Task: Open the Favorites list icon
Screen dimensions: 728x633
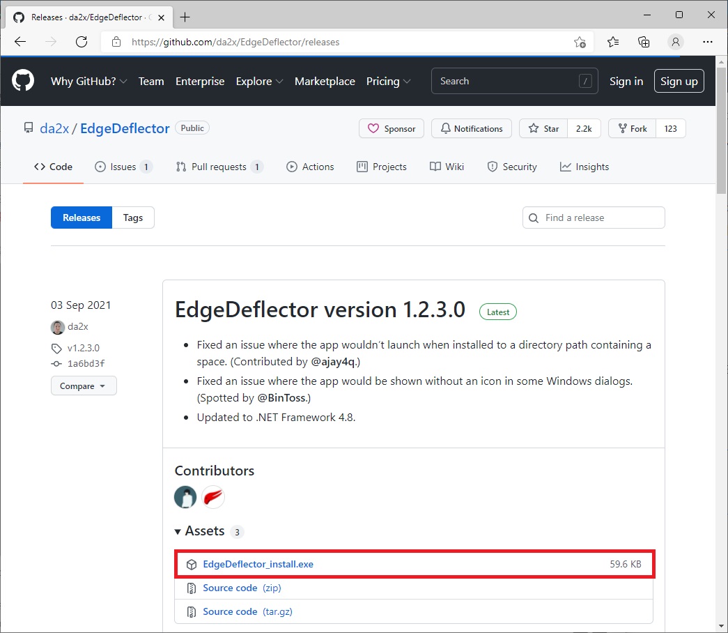Action: click(x=613, y=42)
